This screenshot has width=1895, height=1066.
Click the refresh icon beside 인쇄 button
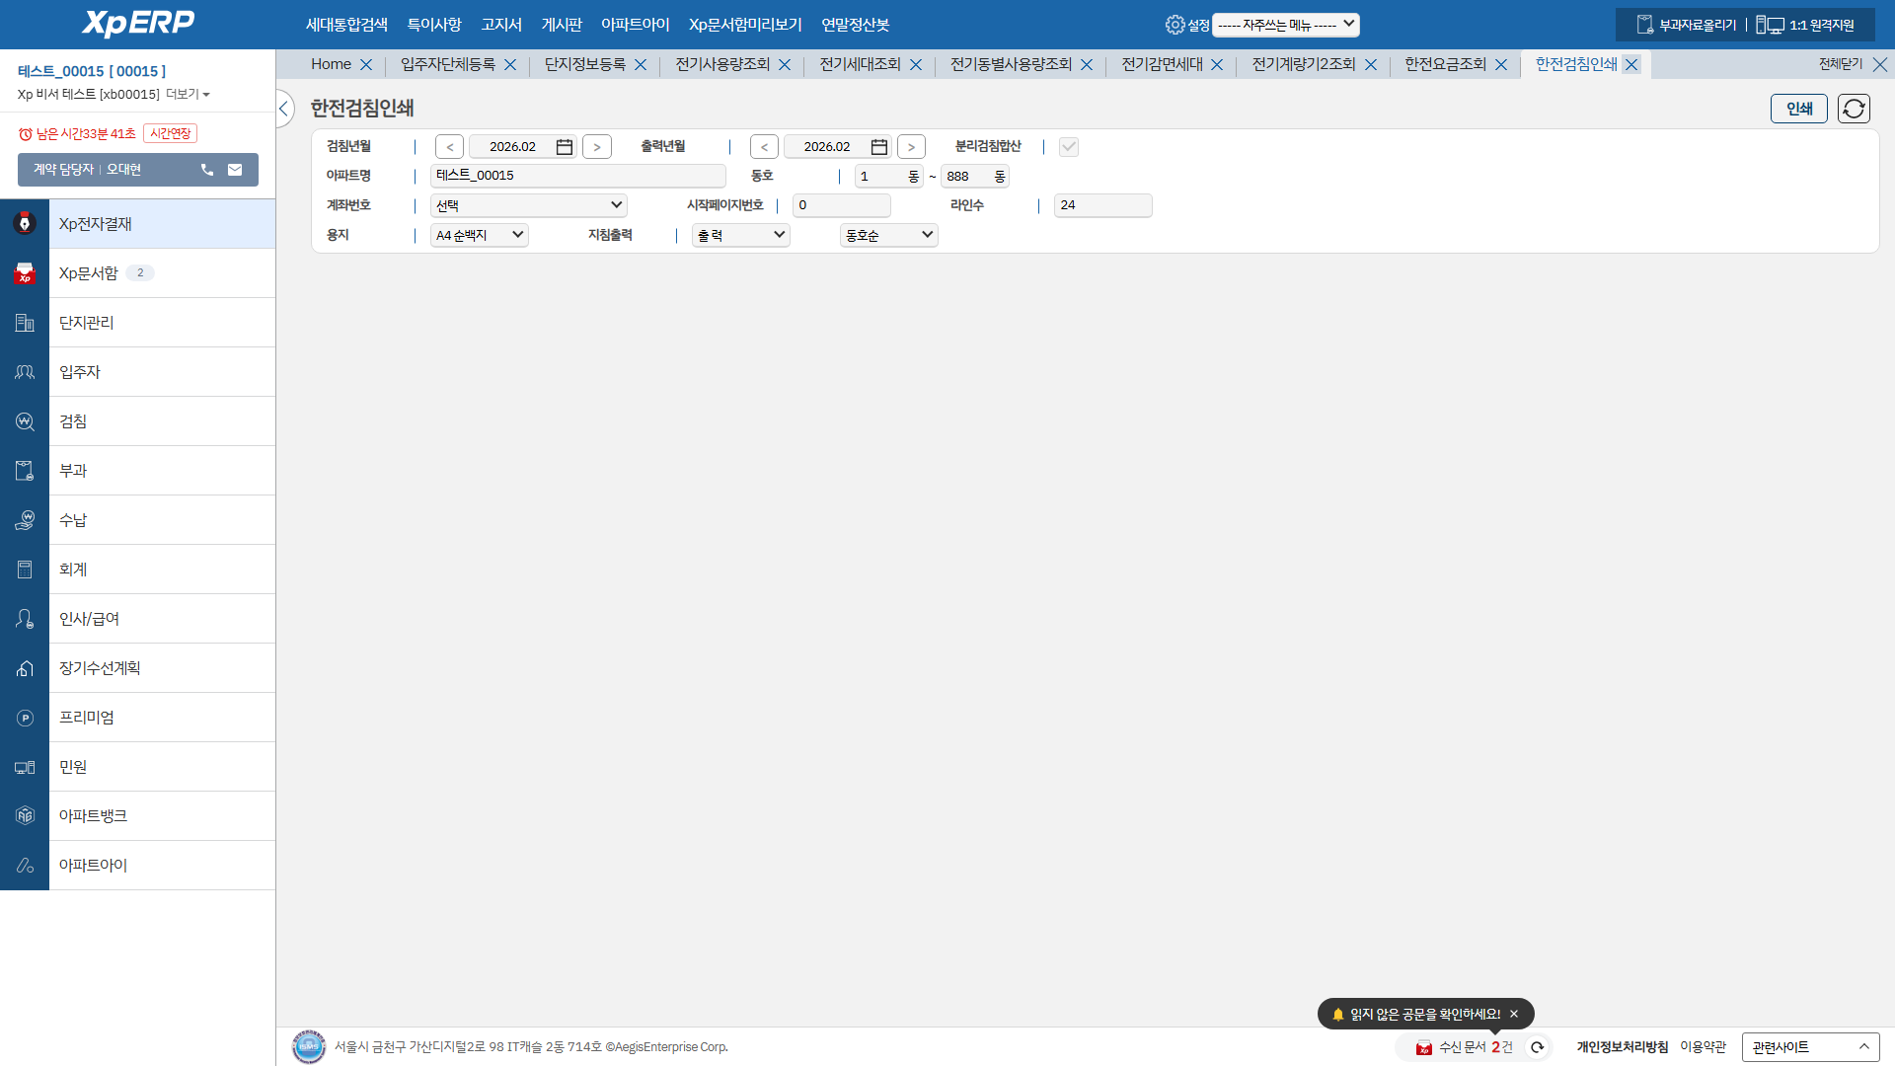[1853, 109]
